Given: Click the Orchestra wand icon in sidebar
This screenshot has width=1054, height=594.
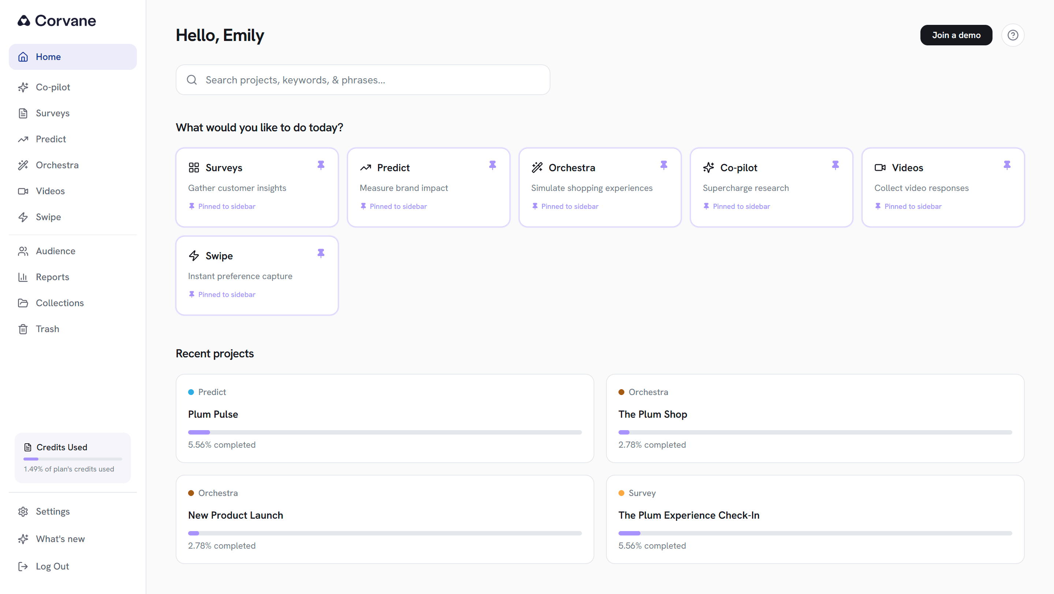Looking at the screenshot, I should pos(23,165).
